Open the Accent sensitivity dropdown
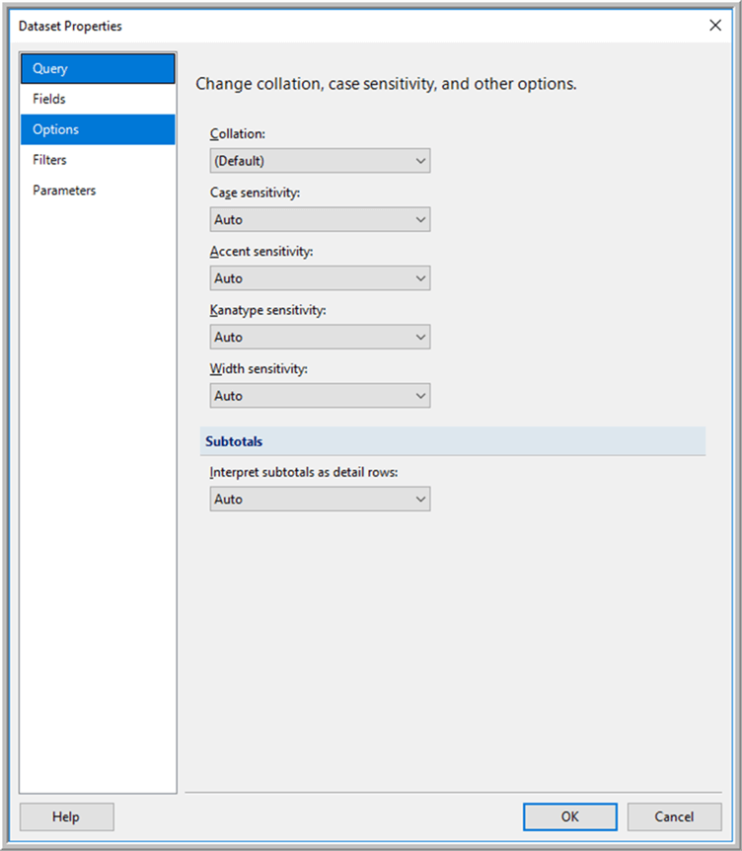The height and width of the screenshot is (851, 742). [320, 277]
